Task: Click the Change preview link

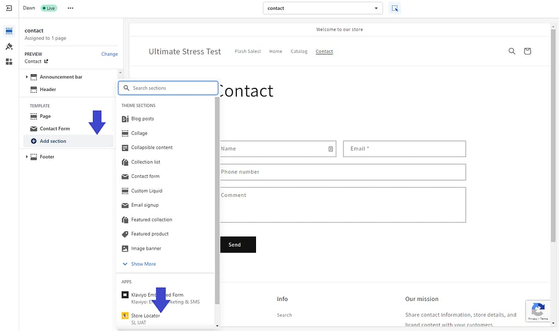Action: (109, 54)
